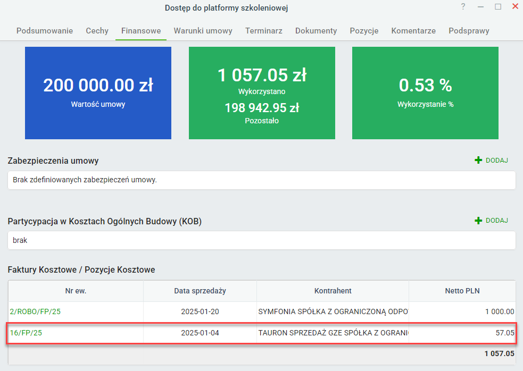Click the Wykorzystanie % 0.53 card
This screenshot has height=371, width=523.
click(x=425, y=93)
